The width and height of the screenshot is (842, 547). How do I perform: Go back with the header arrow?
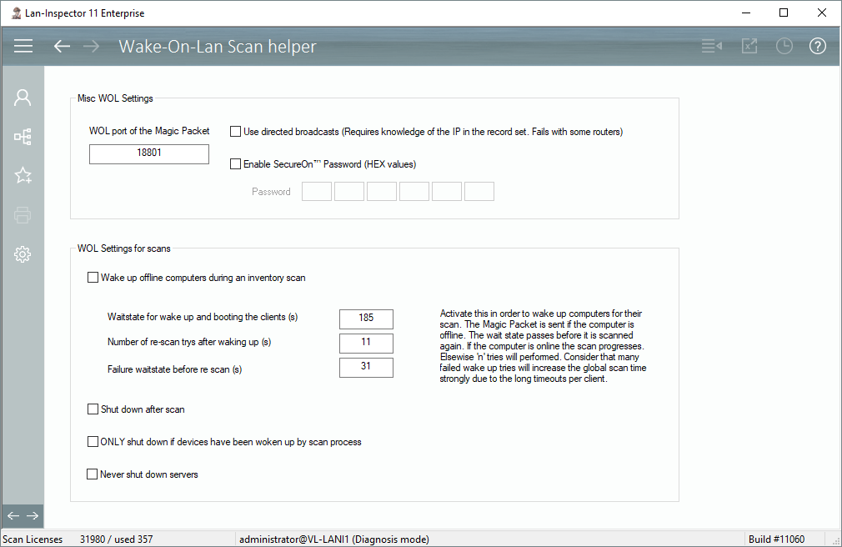tap(62, 47)
